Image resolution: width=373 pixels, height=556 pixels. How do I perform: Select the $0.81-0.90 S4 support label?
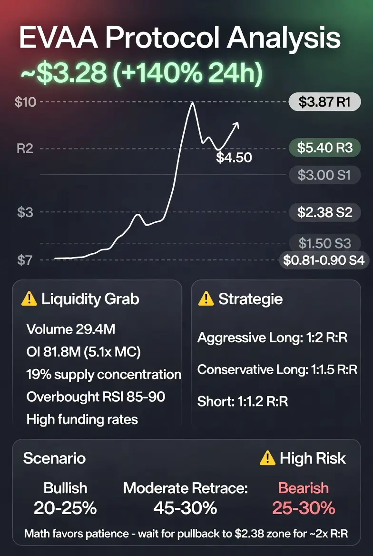pos(324,260)
